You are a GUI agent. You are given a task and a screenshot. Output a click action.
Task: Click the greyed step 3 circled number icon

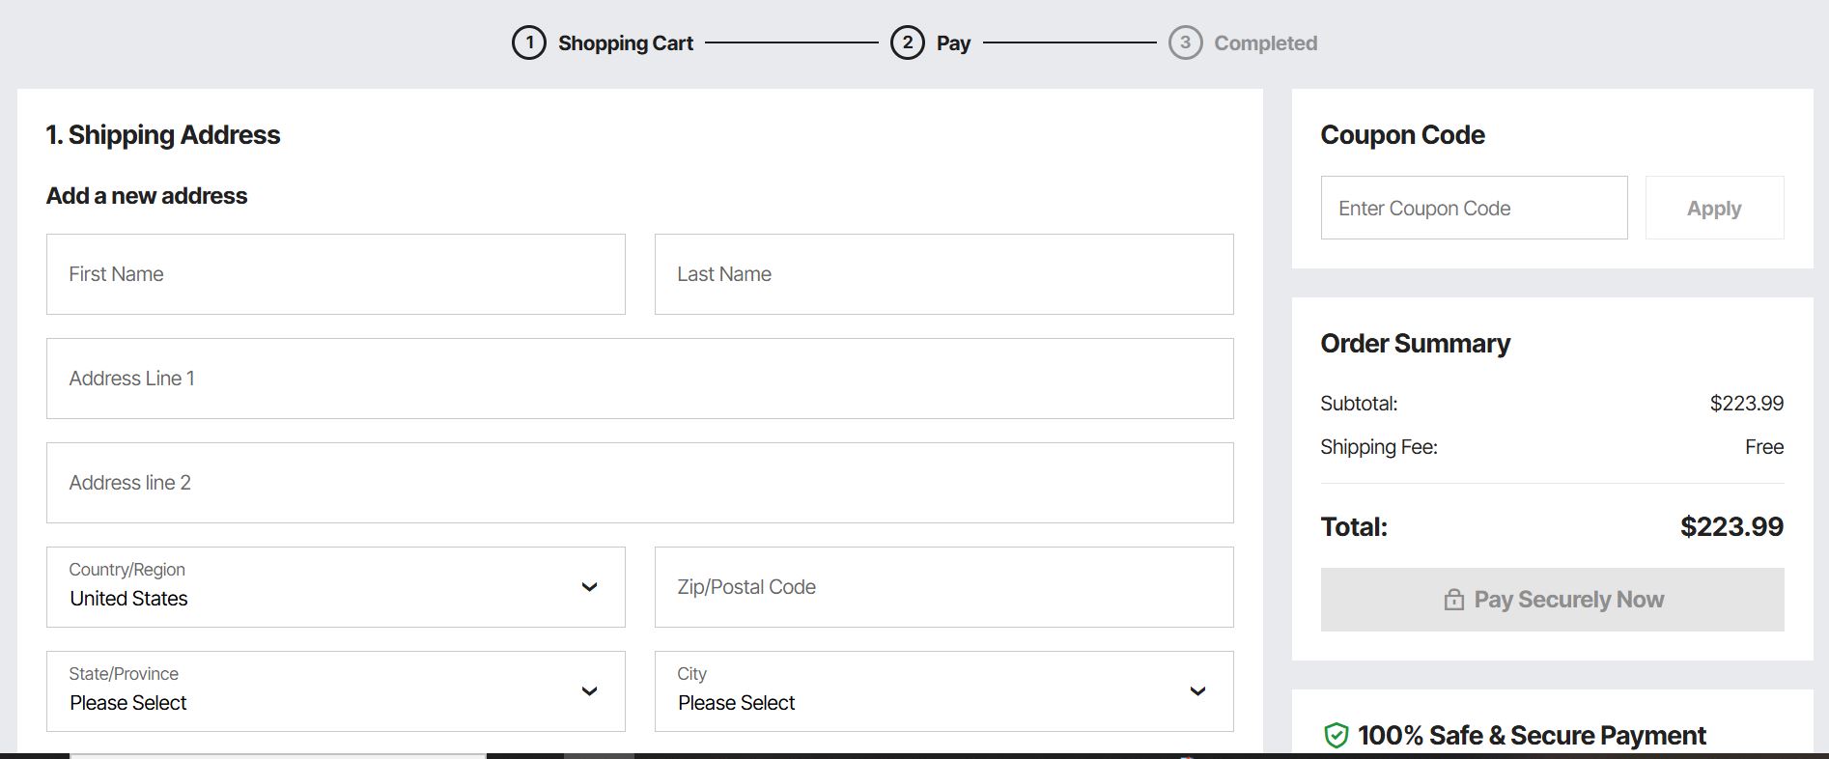pos(1185,42)
